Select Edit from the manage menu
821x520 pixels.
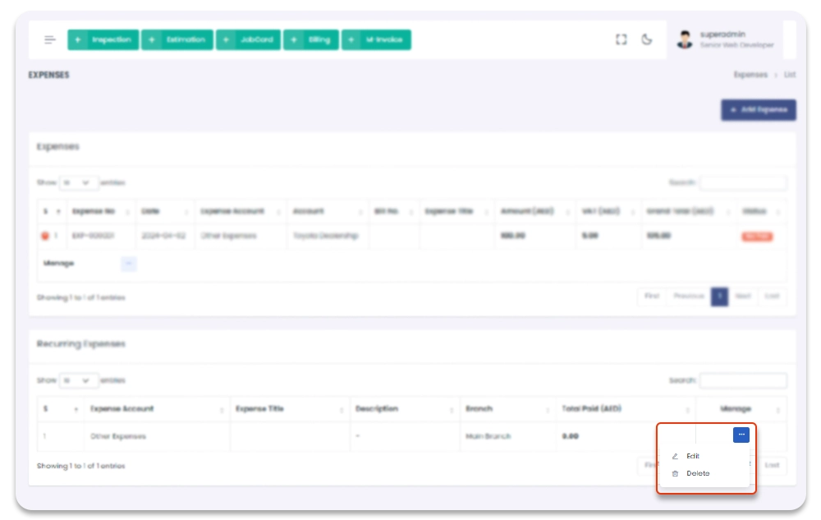point(693,456)
